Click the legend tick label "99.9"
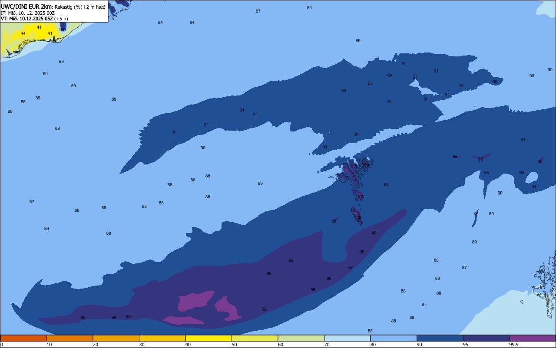Viewport: 556px width, 348px height. 514,345
